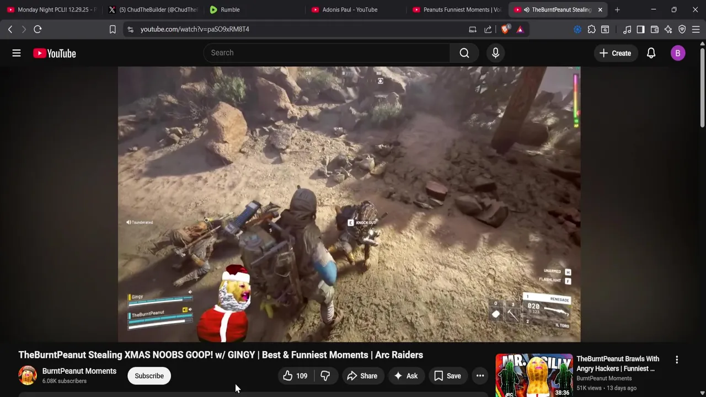Open account avatar menu 'B'

point(678,53)
